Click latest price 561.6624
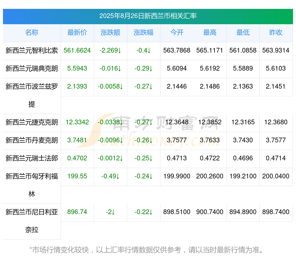The height and width of the screenshot is (259, 296). tap(77, 51)
